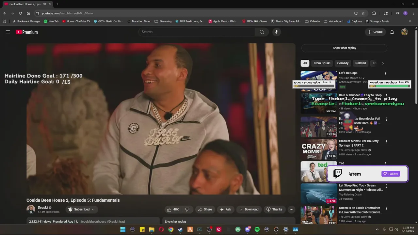Viewport: 418px width, 235px height.
Task: Download the video
Action: coord(249,210)
